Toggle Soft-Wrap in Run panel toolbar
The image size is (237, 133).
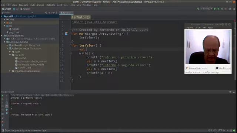tap(7, 103)
